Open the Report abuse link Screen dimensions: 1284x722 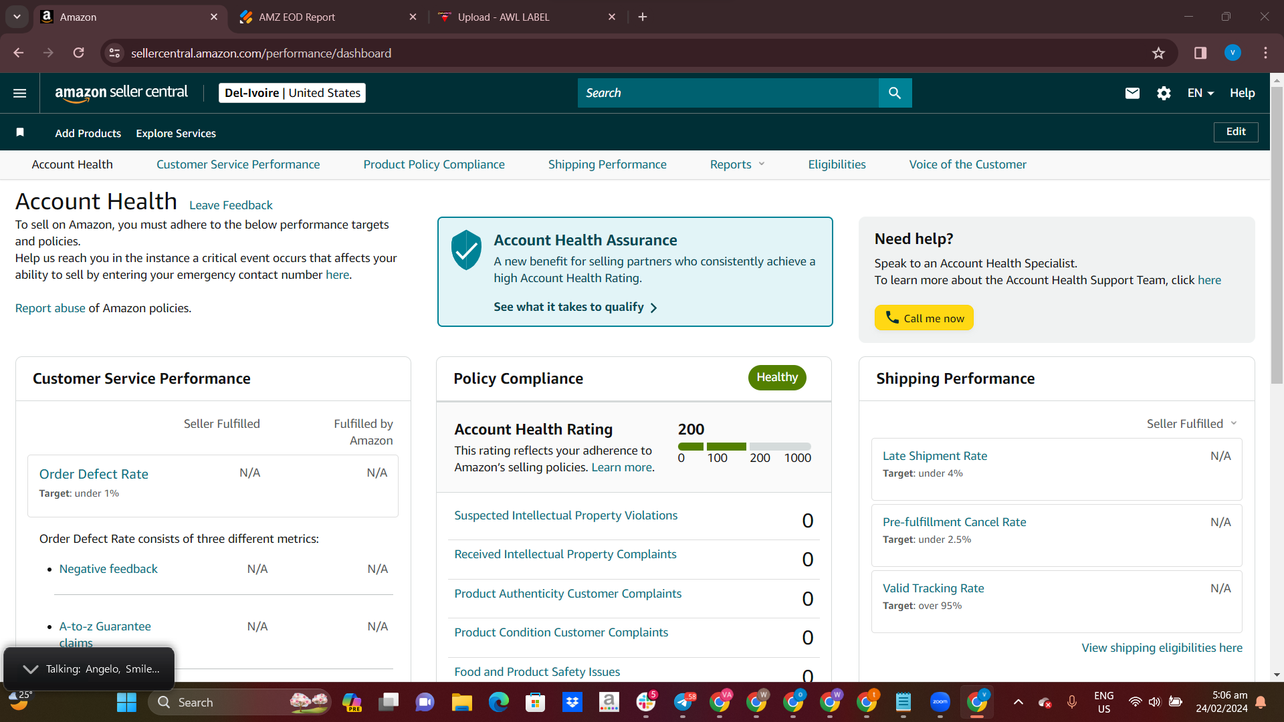coord(50,308)
